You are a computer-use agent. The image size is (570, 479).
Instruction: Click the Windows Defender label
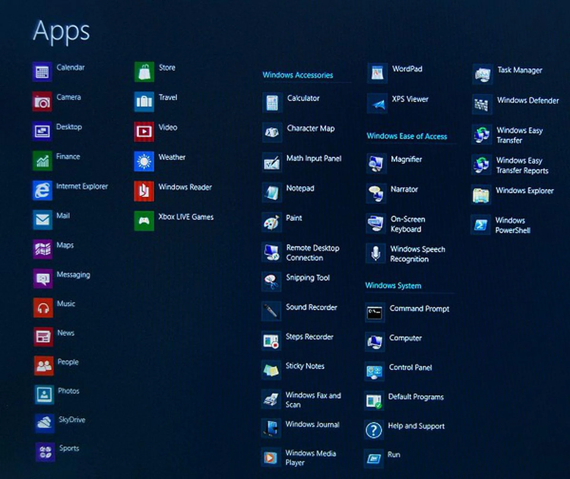tap(528, 101)
